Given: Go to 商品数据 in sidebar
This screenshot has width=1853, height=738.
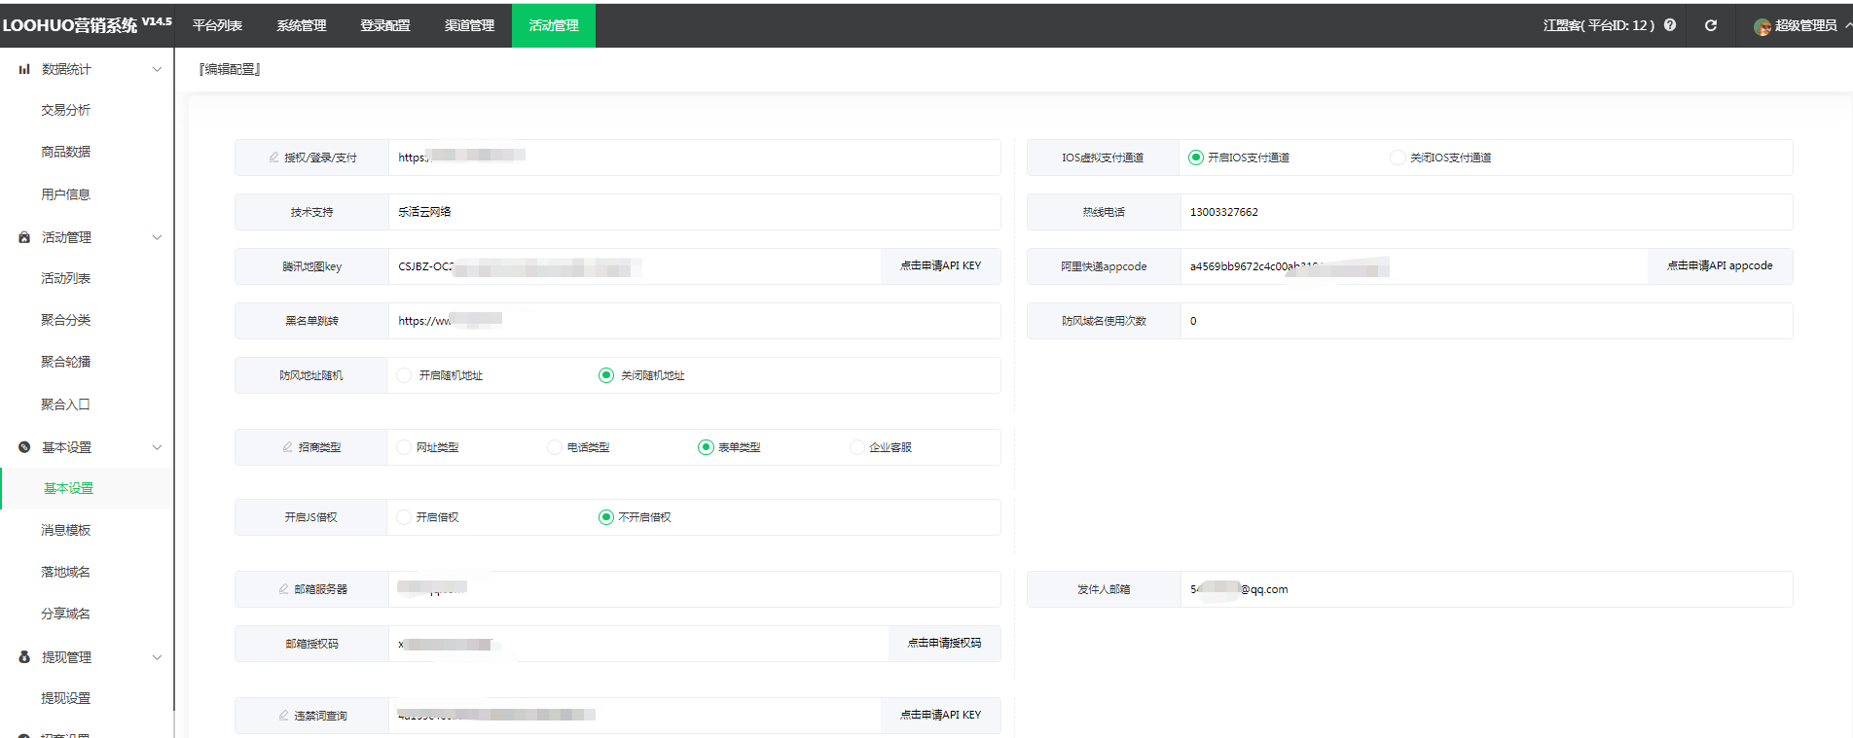Looking at the screenshot, I should coord(65,152).
